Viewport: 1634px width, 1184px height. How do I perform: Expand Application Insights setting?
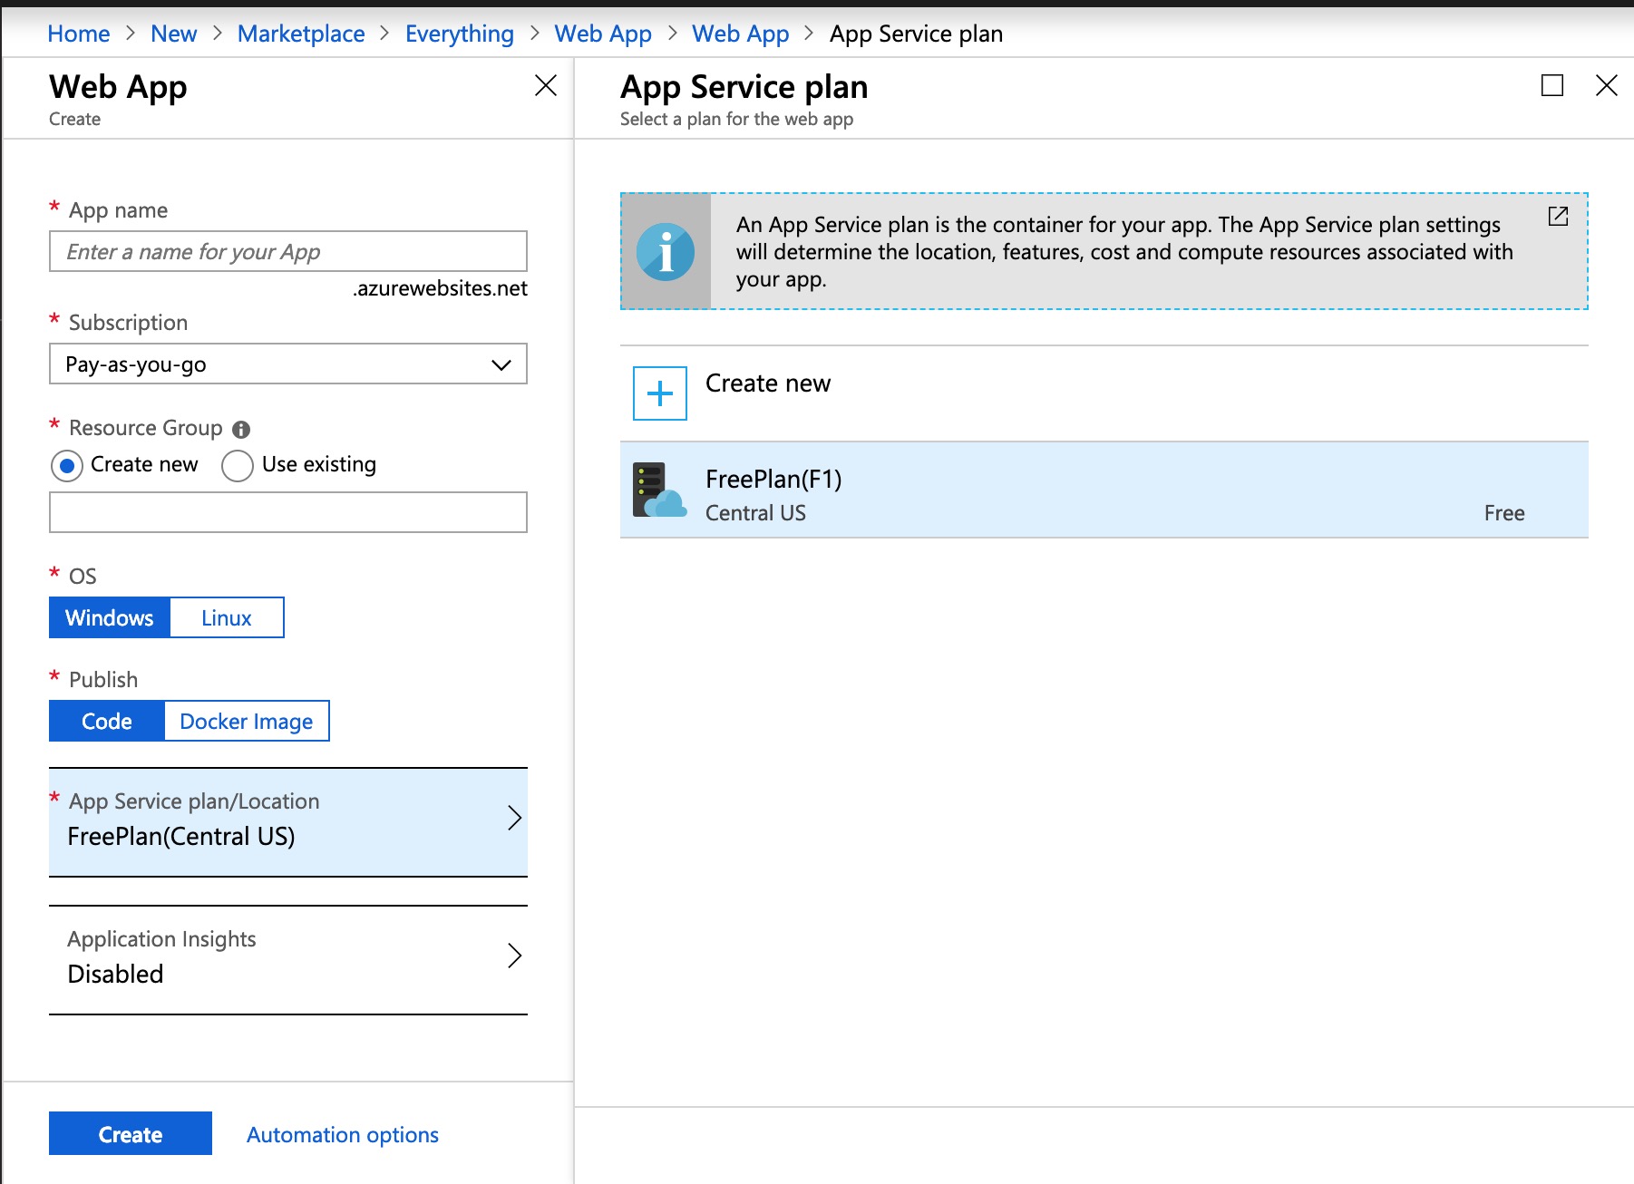click(287, 958)
